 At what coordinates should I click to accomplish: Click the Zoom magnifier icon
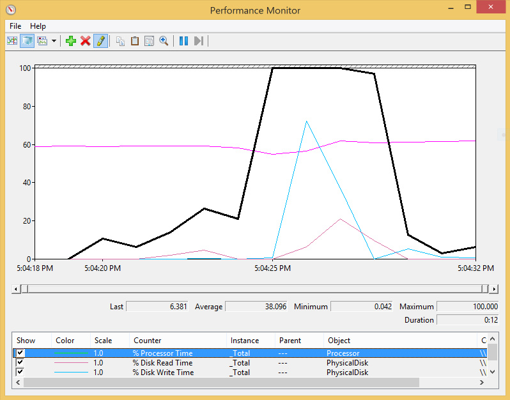click(x=164, y=41)
